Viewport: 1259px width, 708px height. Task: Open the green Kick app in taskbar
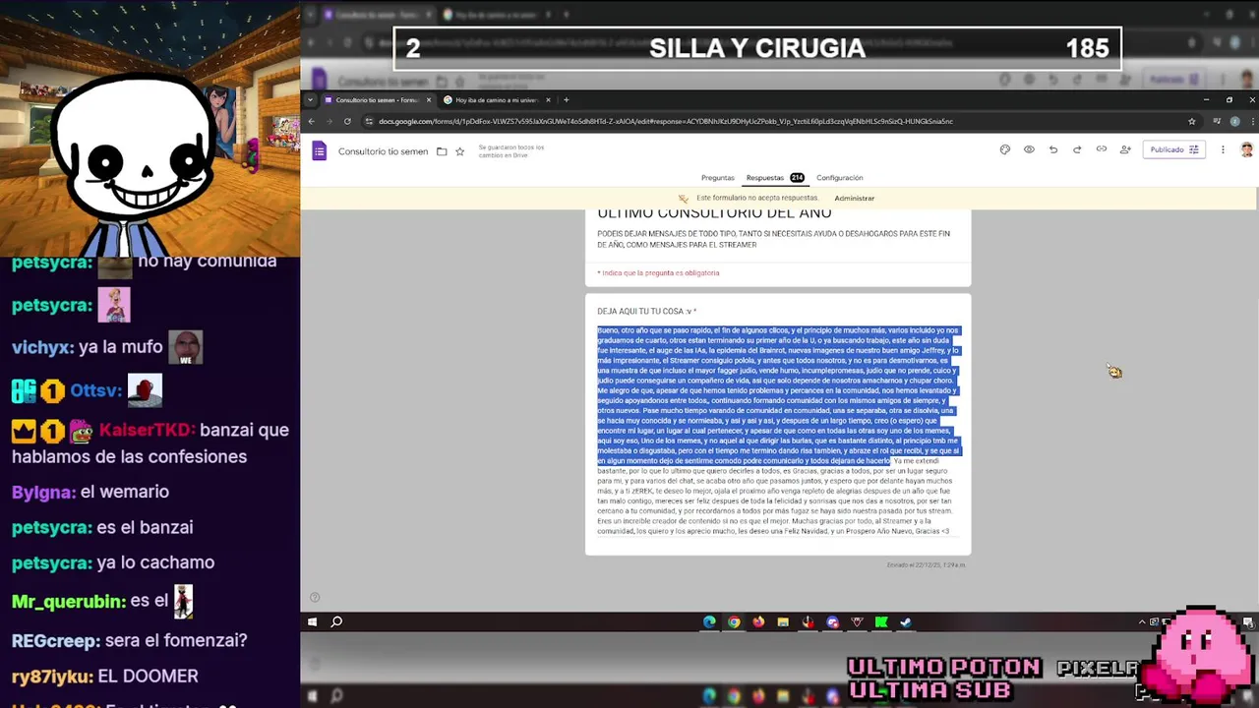881,622
